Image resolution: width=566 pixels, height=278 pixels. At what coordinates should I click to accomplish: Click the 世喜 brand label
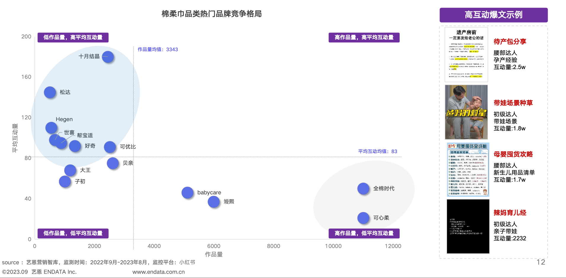point(69,132)
